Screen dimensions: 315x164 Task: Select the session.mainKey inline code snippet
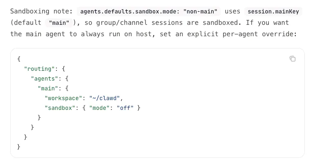coord(273,11)
